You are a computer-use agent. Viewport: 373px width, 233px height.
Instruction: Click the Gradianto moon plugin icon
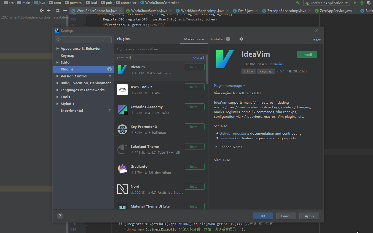point(122,169)
